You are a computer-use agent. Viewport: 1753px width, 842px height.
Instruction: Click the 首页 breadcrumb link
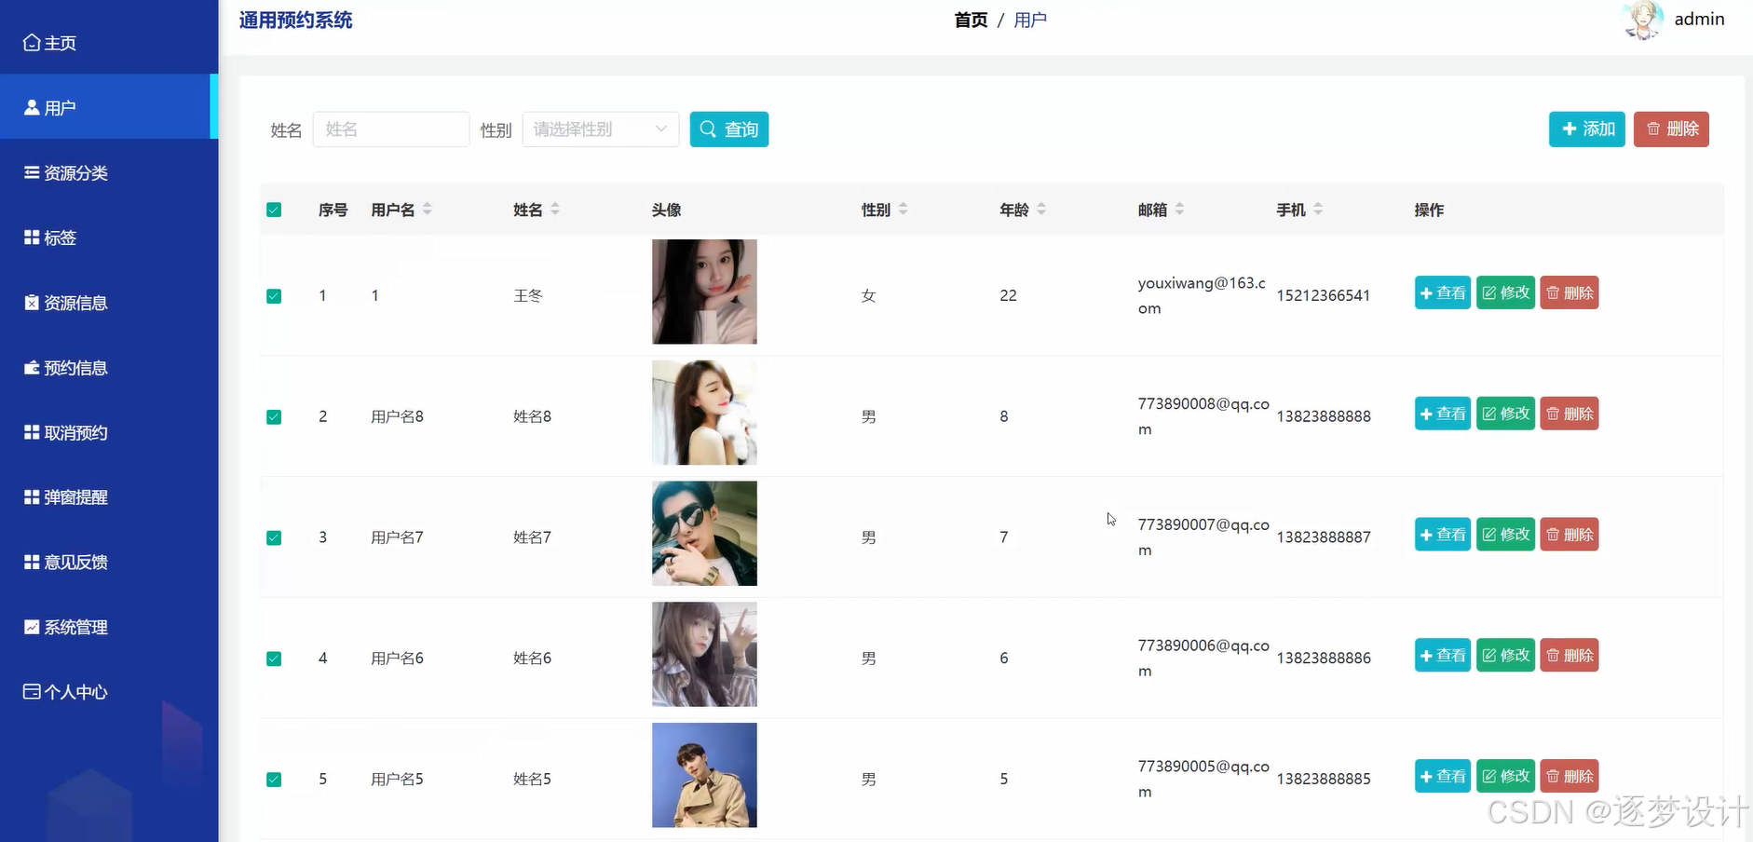971,20
